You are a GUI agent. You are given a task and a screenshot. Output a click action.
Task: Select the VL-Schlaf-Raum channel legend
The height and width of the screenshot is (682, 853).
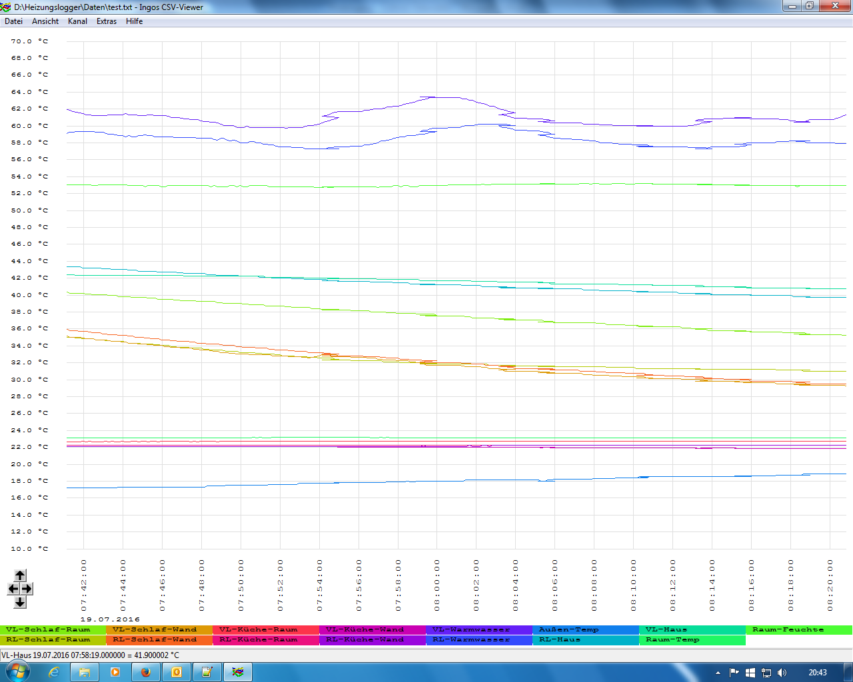(53, 629)
